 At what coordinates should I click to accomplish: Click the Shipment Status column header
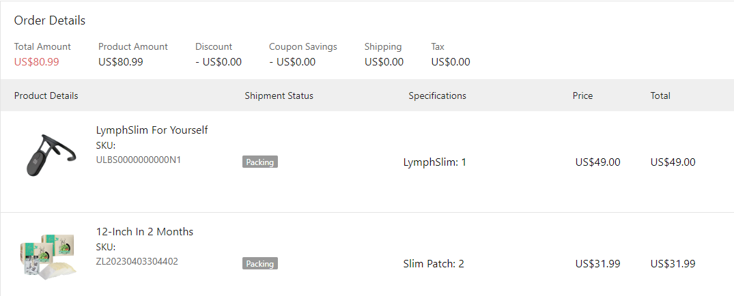coord(279,95)
